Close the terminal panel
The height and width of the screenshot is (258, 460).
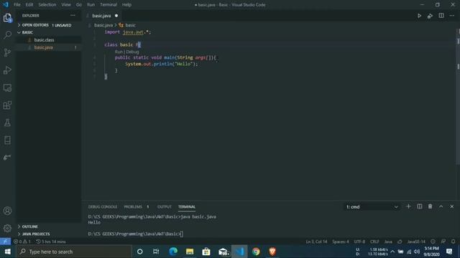[x=452, y=206]
